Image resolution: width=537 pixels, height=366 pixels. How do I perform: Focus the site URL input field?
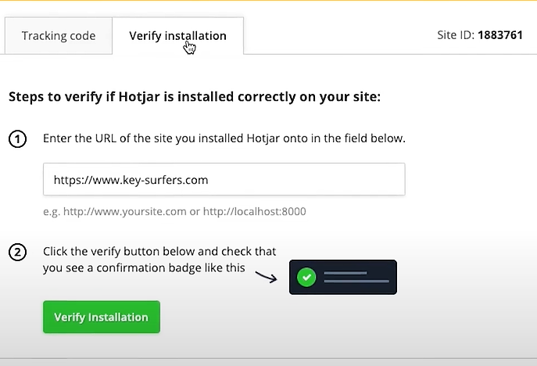[224, 179]
